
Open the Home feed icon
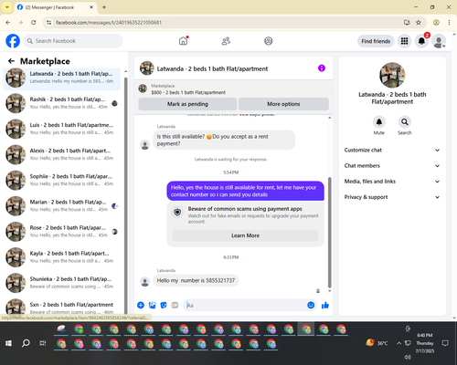click(x=183, y=41)
